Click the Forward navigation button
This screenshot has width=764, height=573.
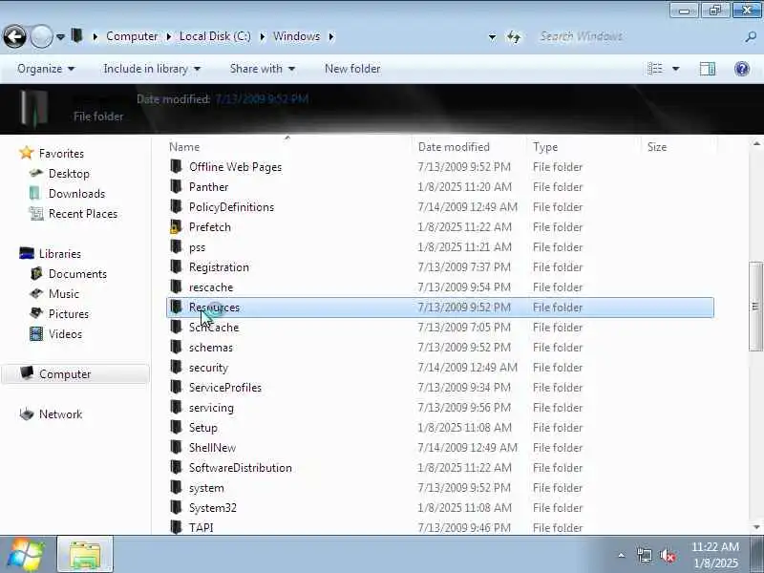click(x=41, y=36)
